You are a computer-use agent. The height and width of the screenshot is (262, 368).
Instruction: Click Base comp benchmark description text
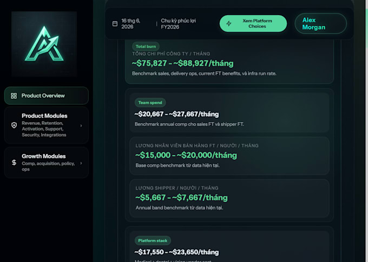(178, 165)
